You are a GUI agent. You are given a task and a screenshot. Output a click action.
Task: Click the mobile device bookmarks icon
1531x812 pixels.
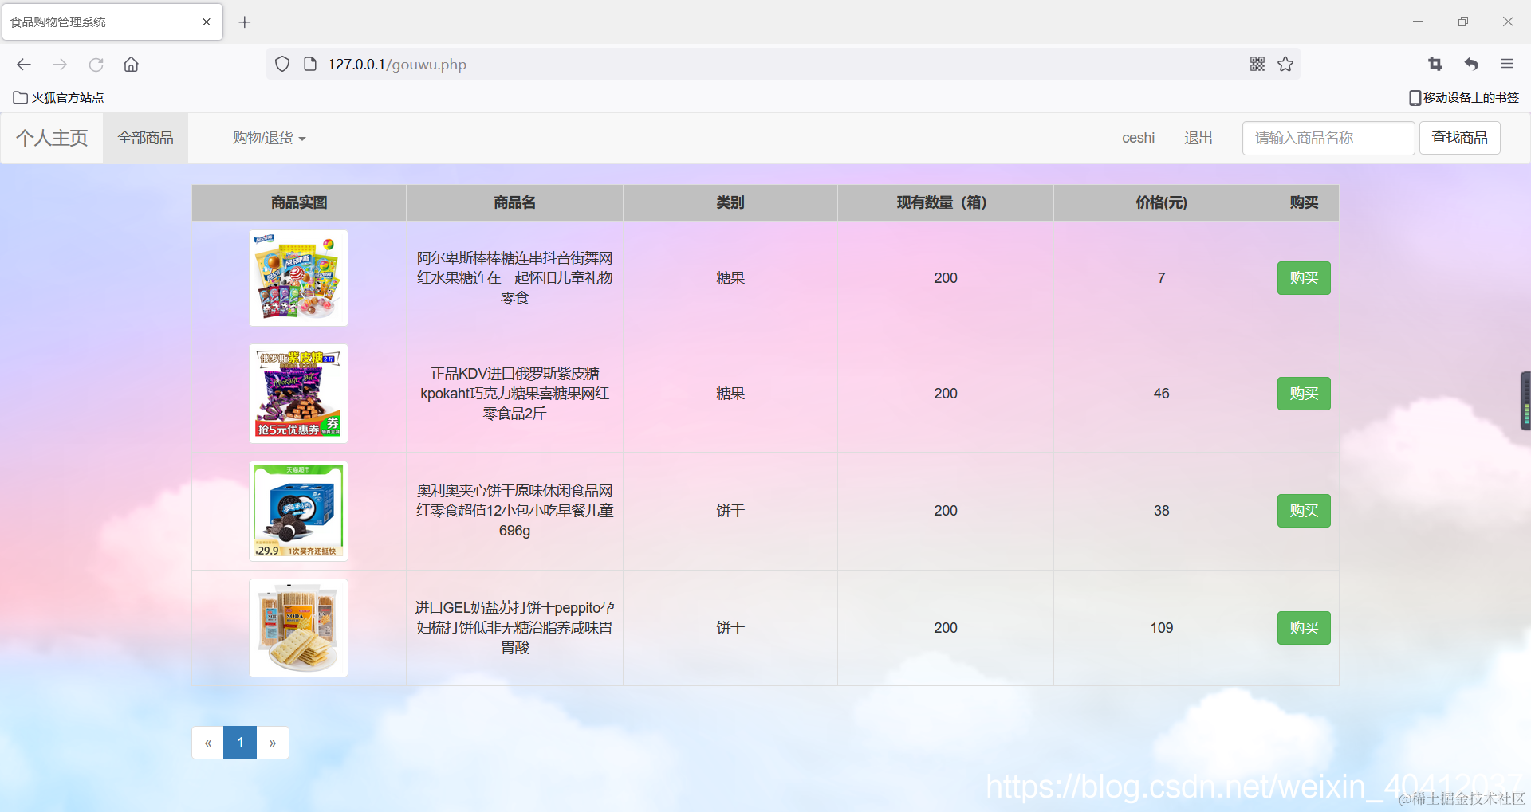1413,97
